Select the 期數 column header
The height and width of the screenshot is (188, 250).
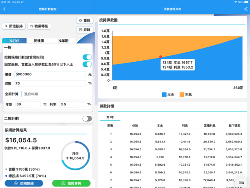pyautogui.click(x=110, y=126)
